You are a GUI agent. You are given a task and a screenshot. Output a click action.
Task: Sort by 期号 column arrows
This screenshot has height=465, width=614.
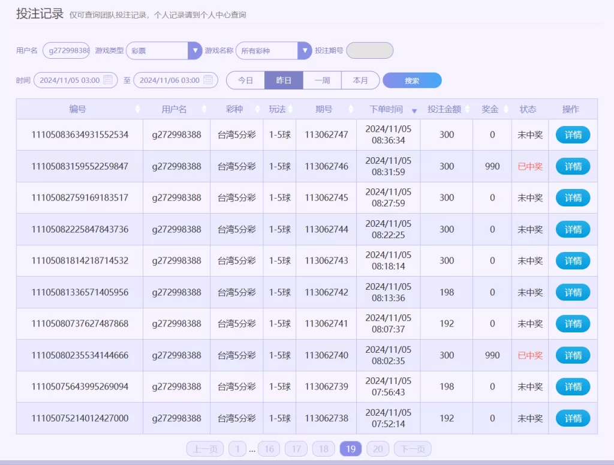click(351, 109)
